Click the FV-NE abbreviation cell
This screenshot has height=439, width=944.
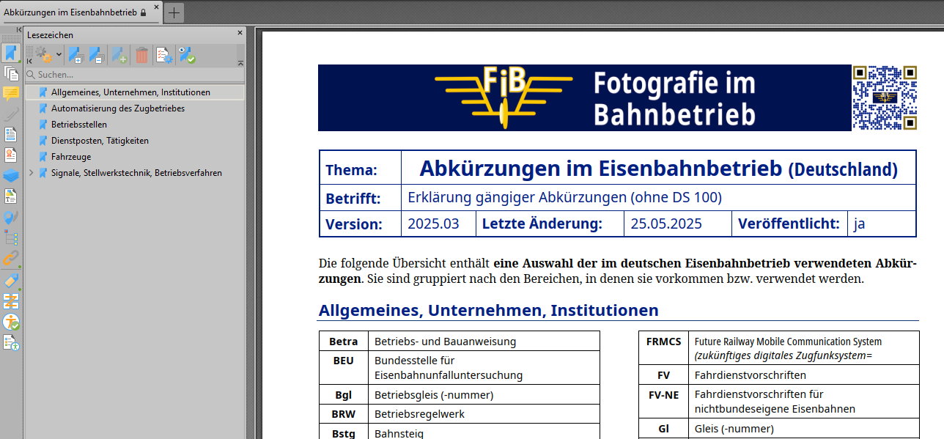pyautogui.click(x=663, y=402)
